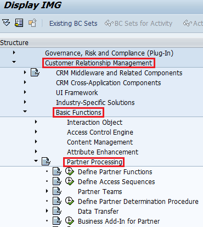Execute the Define Access Sequences activity icon

(70, 181)
